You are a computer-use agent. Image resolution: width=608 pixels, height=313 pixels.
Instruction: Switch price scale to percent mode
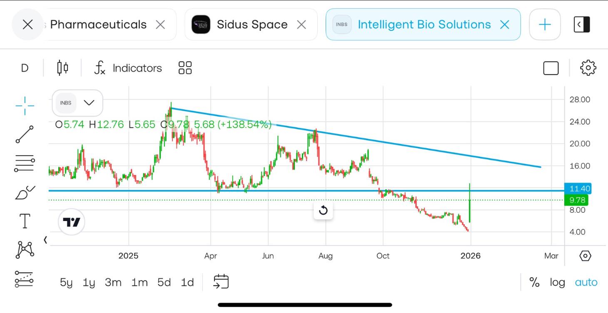pos(535,282)
